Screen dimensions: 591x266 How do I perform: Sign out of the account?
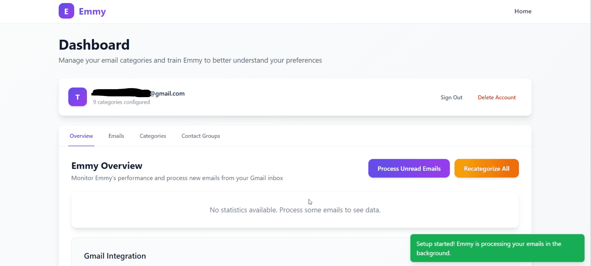click(451, 97)
